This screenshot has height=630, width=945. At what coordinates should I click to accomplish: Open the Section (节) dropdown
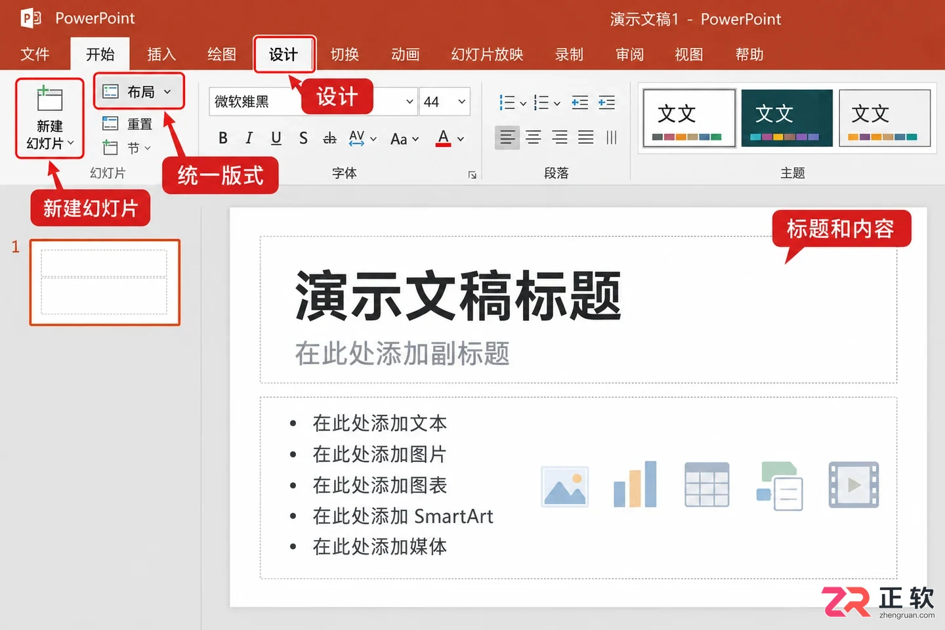point(128,148)
